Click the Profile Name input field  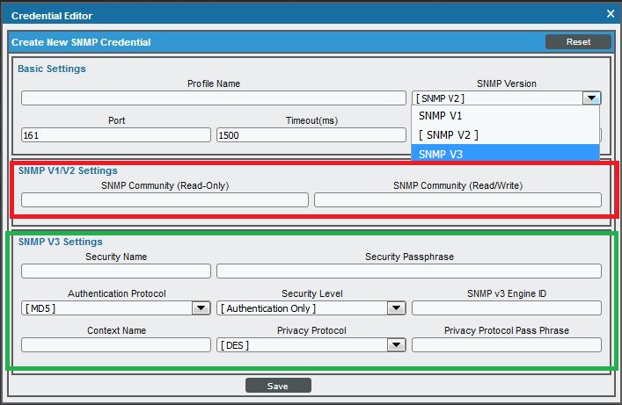tap(213, 98)
